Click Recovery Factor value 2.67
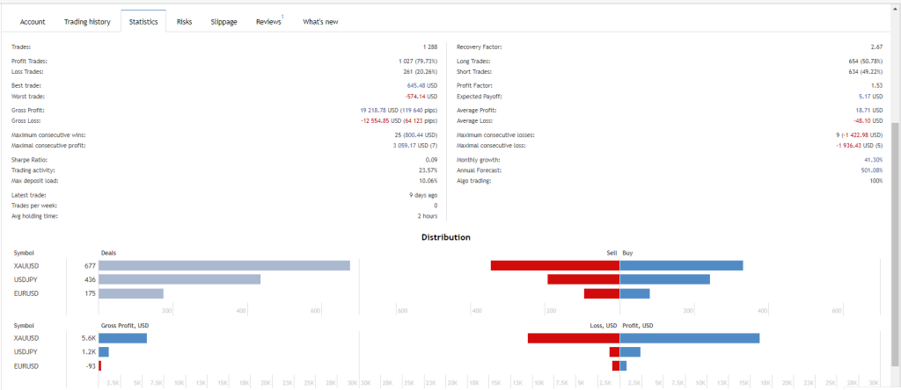The image size is (901, 390). click(x=877, y=47)
